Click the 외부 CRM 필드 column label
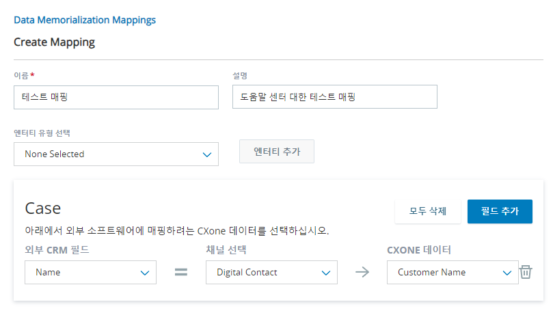This screenshot has width=553, height=313. [x=57, y=250]
